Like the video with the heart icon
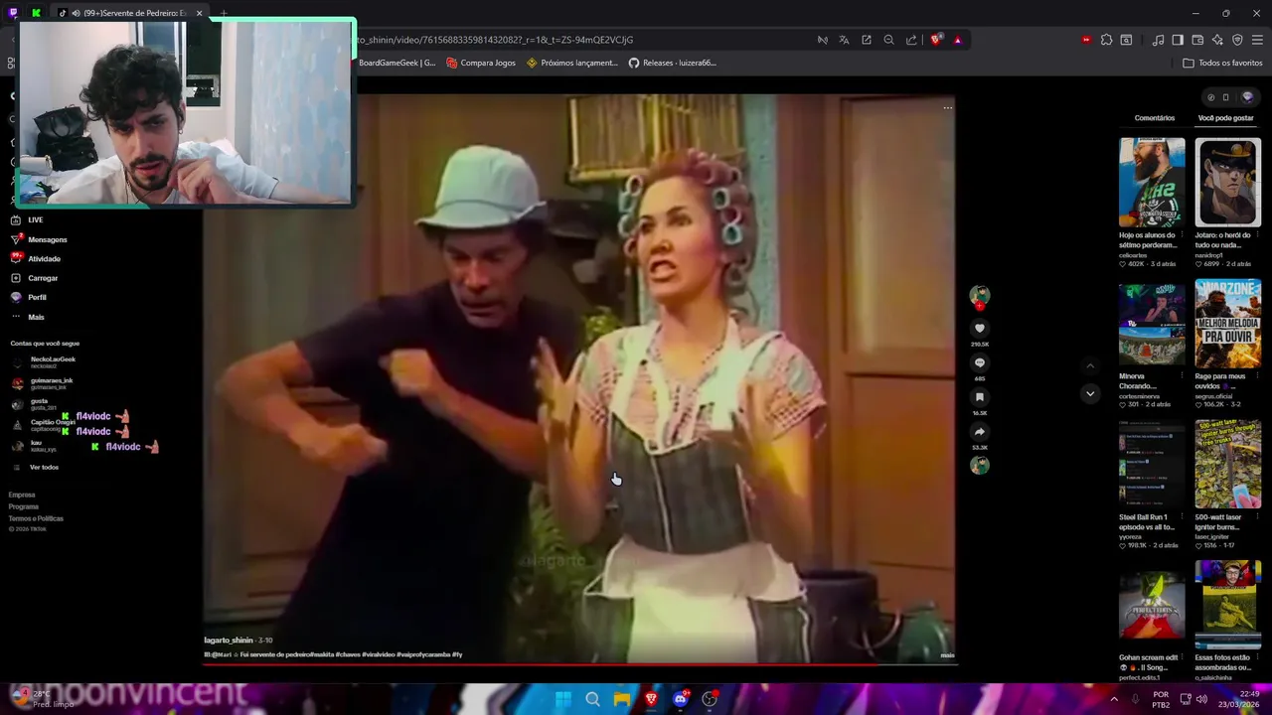The height and width of the screenshot is (715, 1272). pos(980,328)
